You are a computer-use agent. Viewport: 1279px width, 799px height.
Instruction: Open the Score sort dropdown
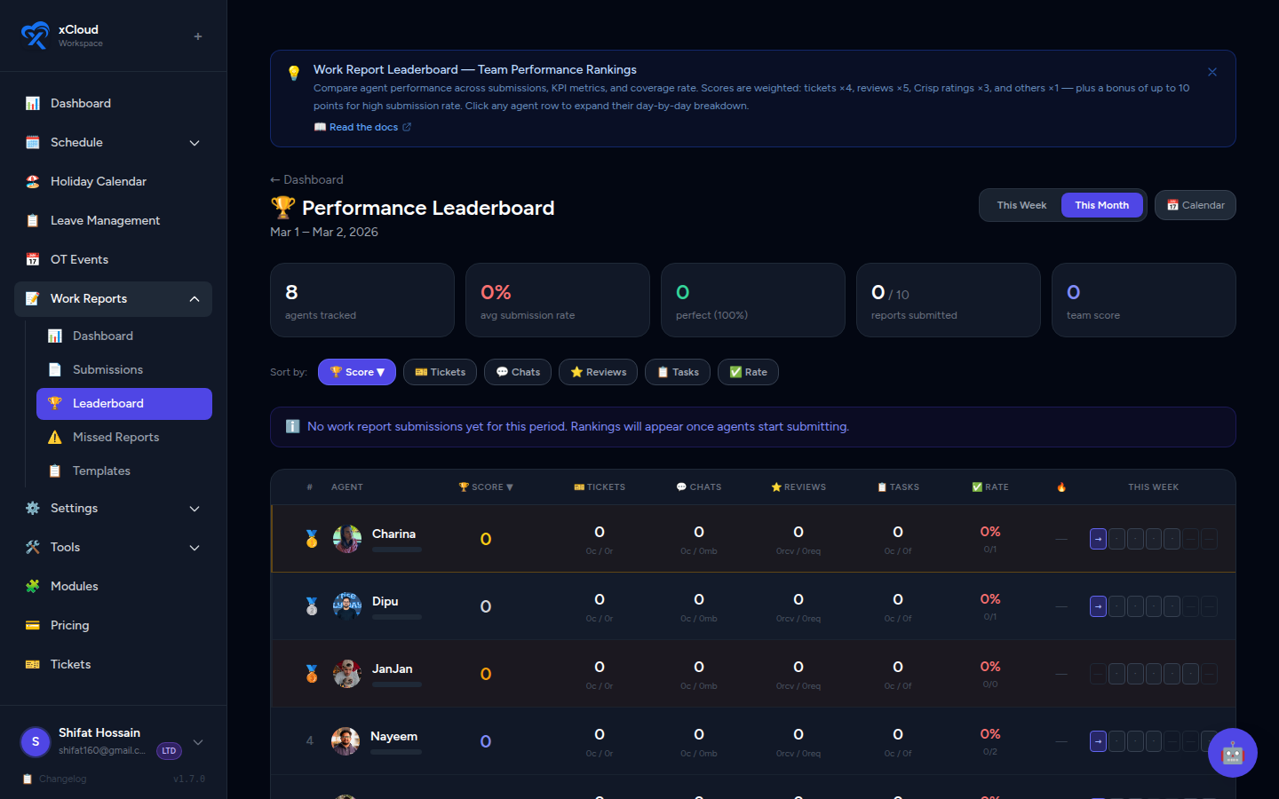[357, 372]
